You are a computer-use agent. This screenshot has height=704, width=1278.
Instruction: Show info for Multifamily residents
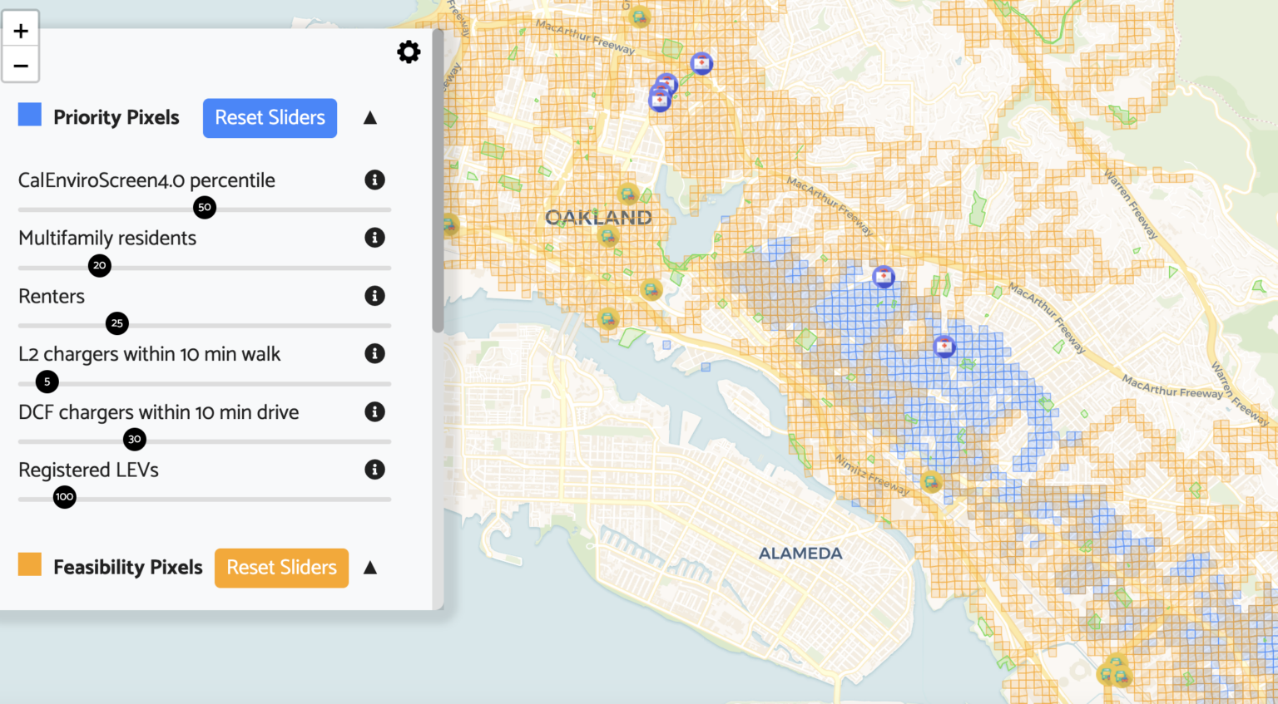pos(374,238)
